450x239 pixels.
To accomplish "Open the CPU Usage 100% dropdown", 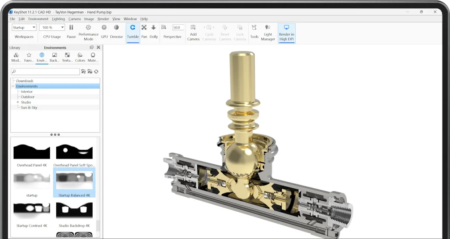I will 52,27.
